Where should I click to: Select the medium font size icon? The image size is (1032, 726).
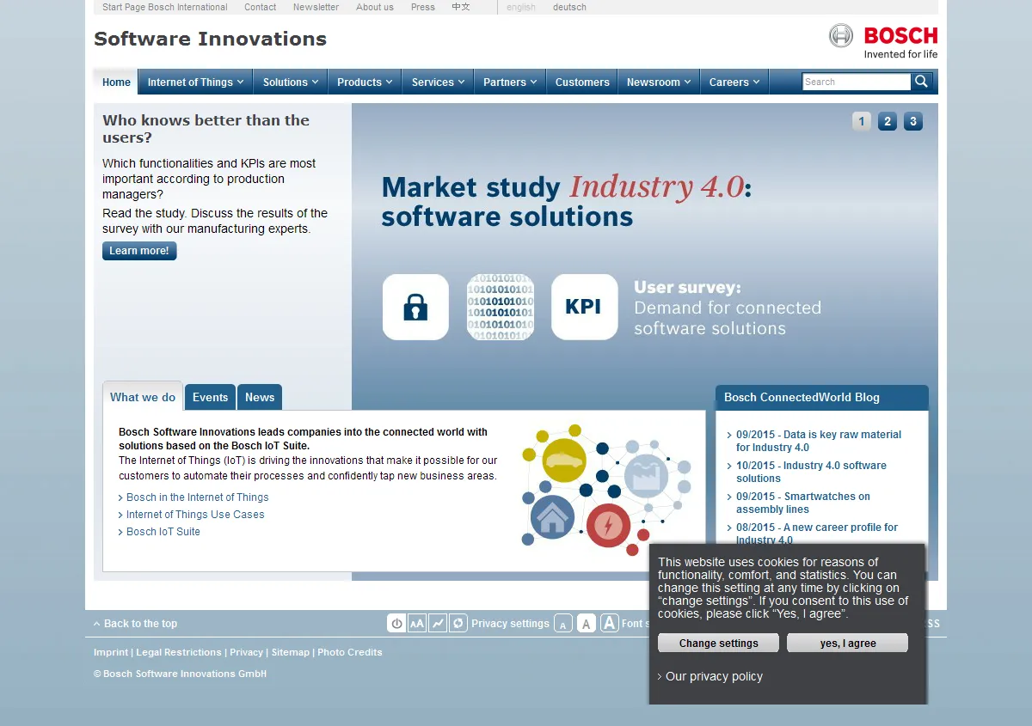[586, 624]
